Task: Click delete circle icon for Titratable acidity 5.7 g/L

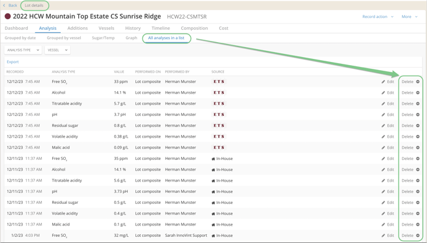Action: [418, 104]
